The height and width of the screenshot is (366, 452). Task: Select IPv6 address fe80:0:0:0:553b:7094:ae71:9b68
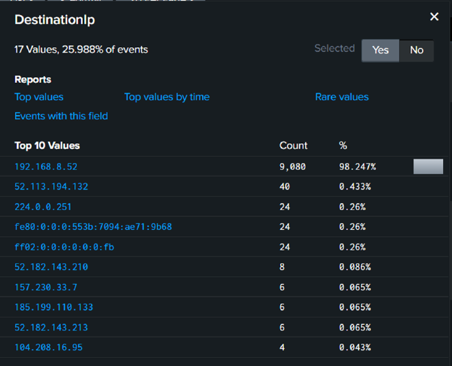[x=93, y=227]
